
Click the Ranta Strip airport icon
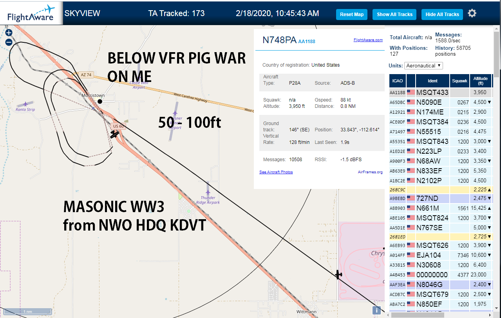point(25,104)
